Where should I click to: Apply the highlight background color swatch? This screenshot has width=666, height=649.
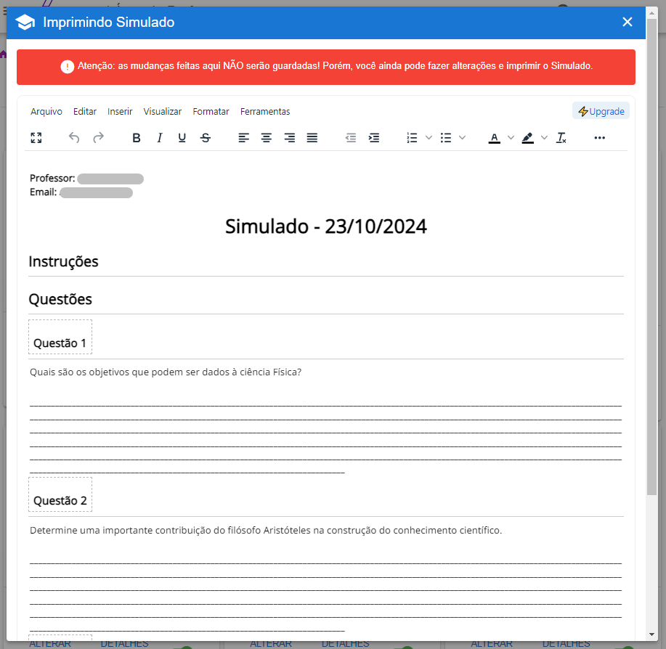tap(527, 138)
